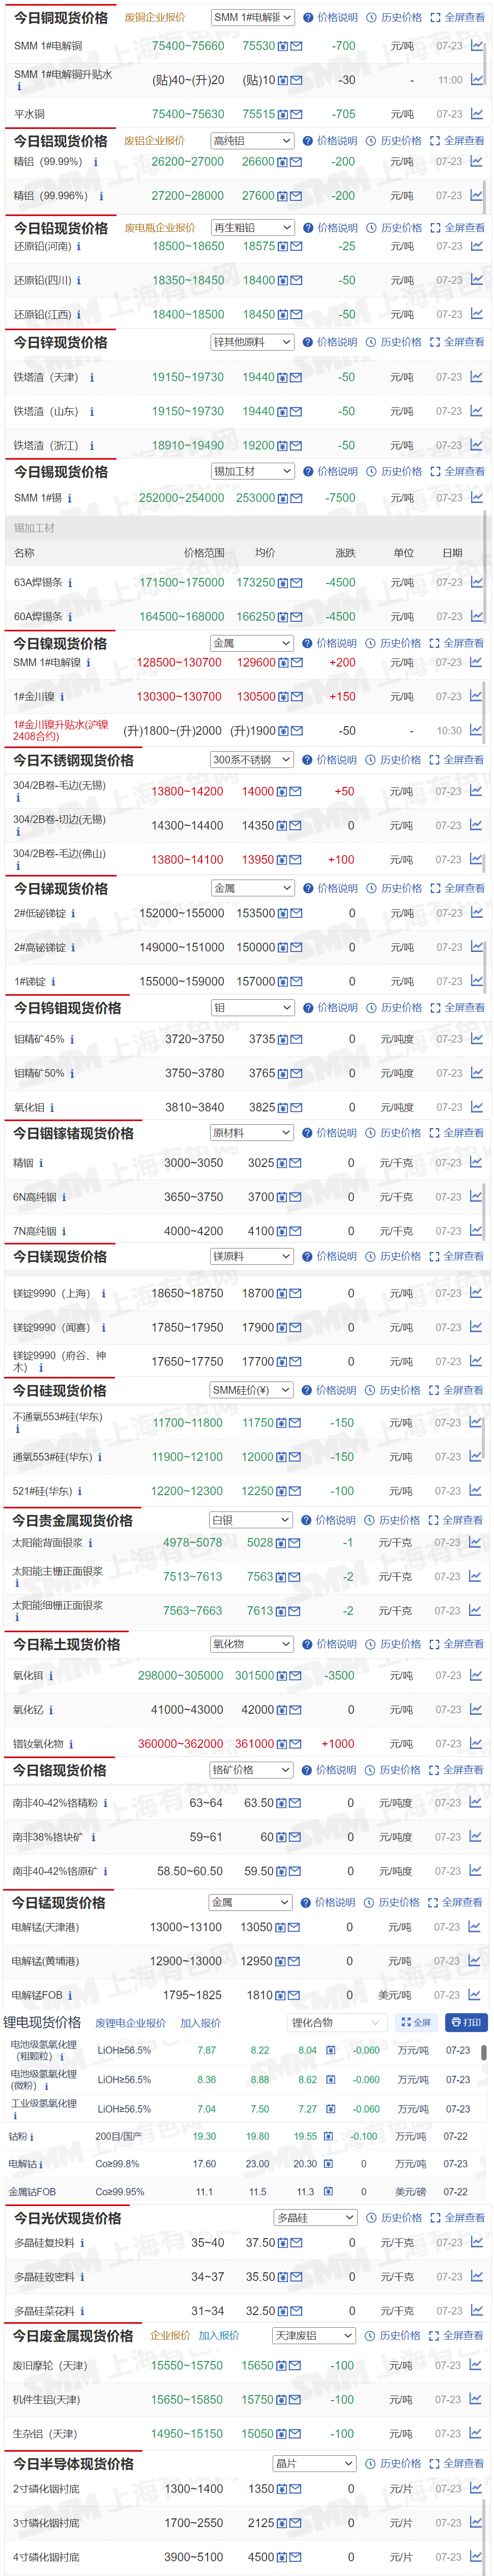
Task: Click the 打印 print button
Action: click(466, 2022)
